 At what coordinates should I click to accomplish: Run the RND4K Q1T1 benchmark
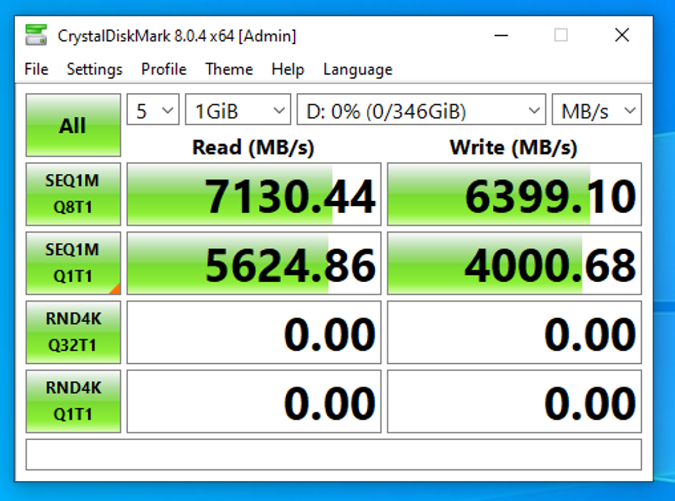pos(73,401)
